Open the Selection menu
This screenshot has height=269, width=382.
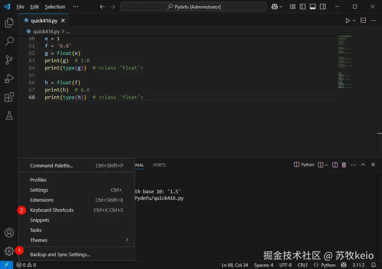(55, 7)
